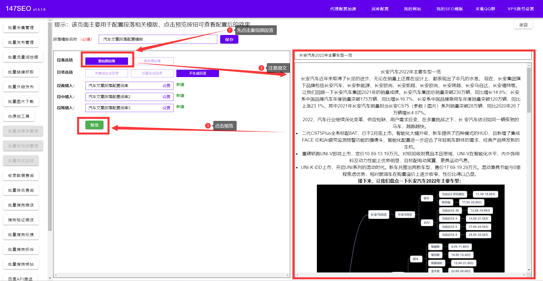
Task: Open 批量搜狗投诉 in sidebar
Action: (x=21, y=249)
